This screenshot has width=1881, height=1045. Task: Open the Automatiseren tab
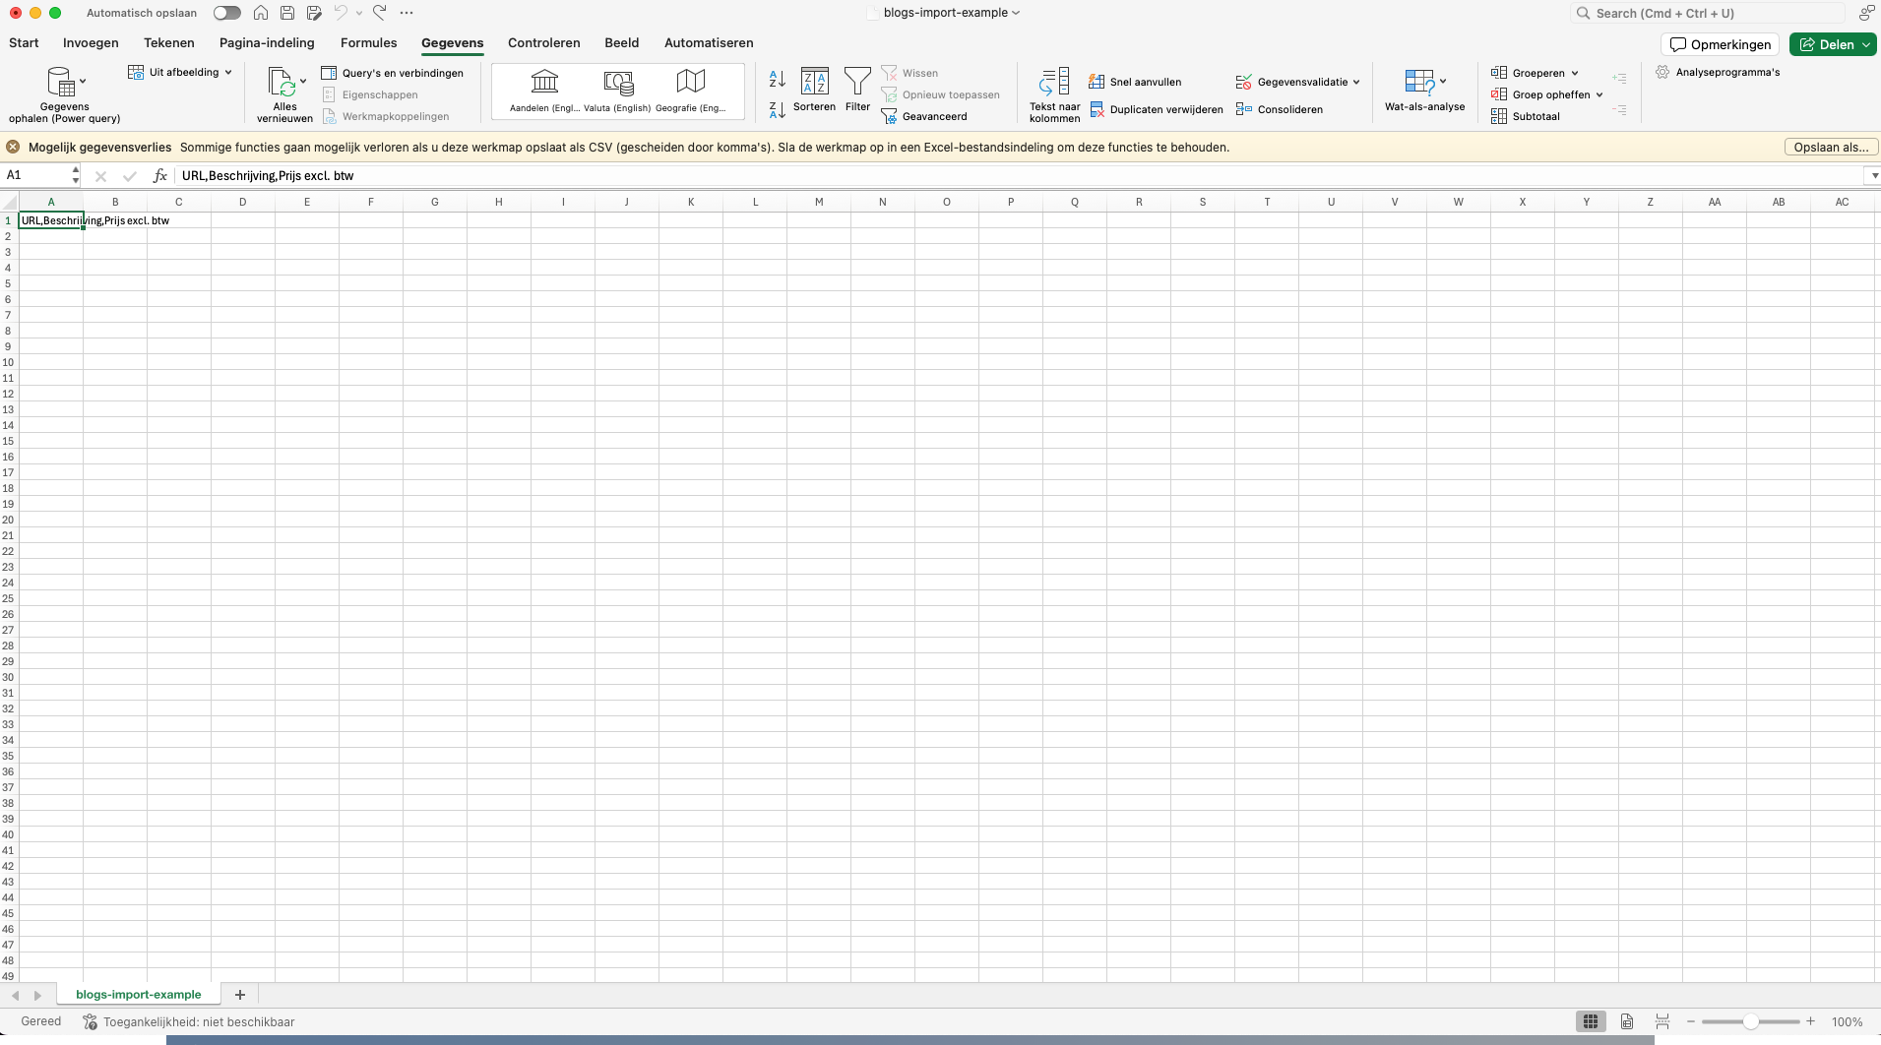[x=709, y=42]
